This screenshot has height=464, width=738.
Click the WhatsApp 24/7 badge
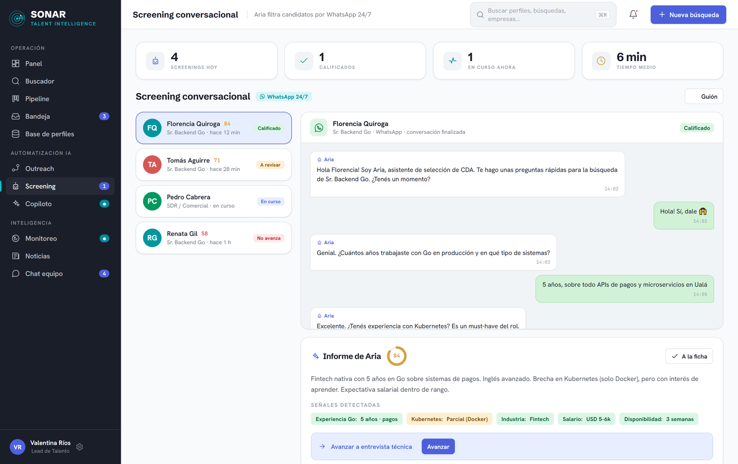point(284,97)
